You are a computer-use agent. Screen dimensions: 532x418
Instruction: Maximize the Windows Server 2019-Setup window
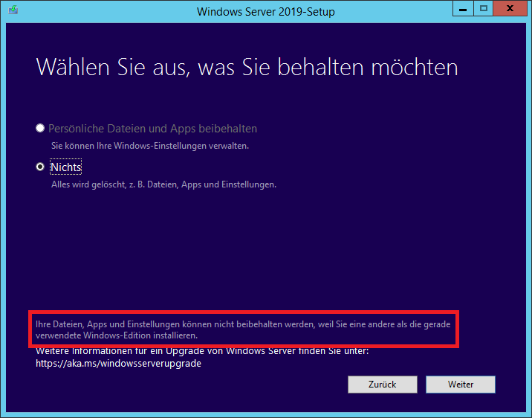point(483,10)
